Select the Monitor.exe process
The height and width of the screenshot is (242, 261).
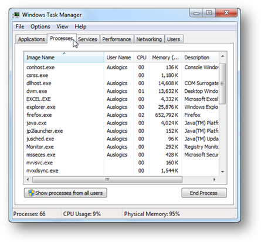pyautogui.click(x=121, y=147)
